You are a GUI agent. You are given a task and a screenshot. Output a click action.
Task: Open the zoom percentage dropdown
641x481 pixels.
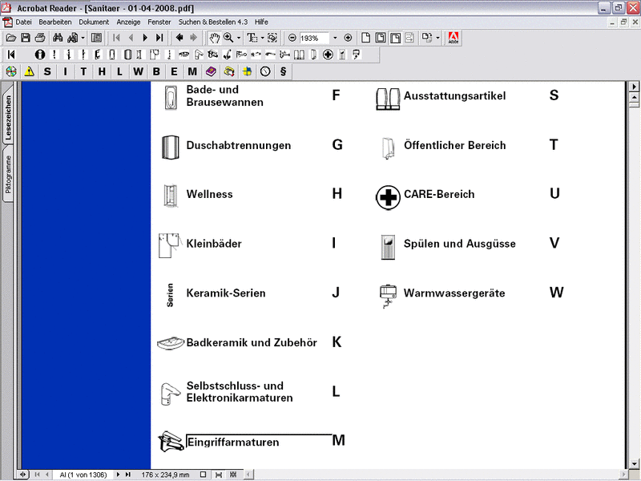click(335, 38)
